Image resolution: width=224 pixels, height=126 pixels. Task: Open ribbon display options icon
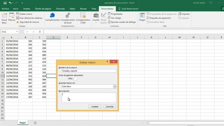click(211, 3)
